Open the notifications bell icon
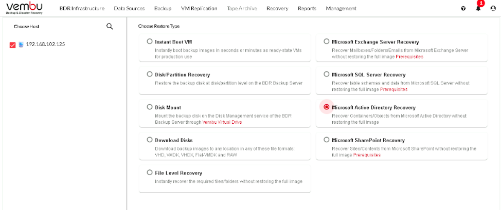The image size is (501, 210). [x=478, y=9]
